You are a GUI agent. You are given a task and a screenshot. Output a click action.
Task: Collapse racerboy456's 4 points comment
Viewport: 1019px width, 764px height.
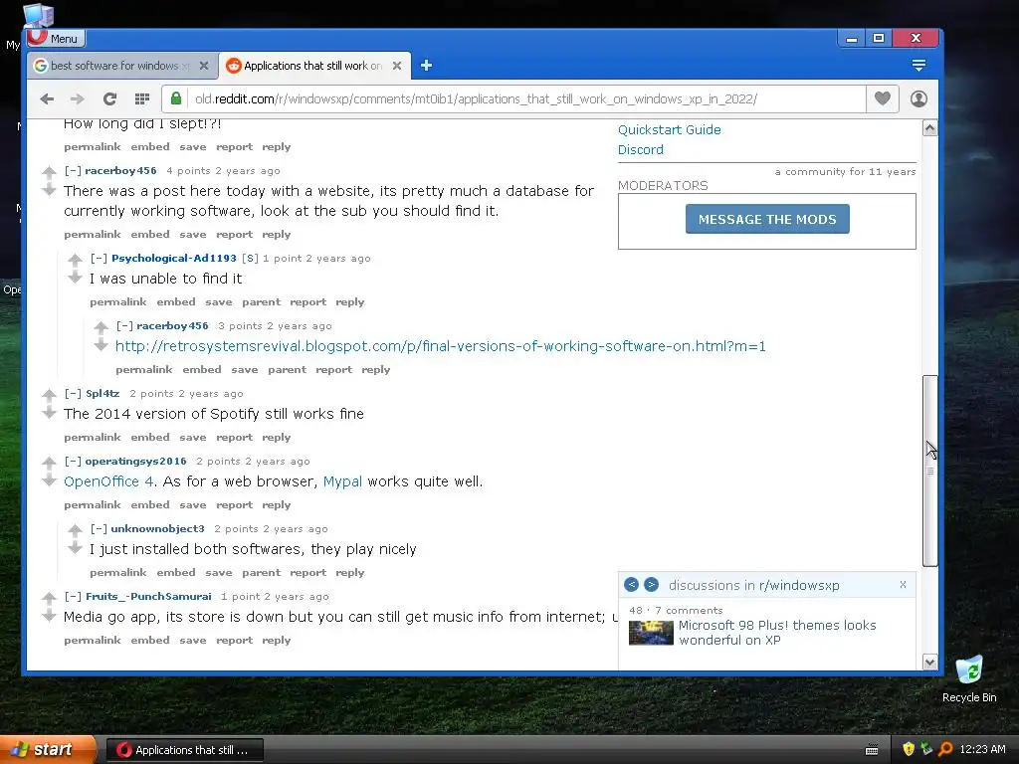(73, 171)
